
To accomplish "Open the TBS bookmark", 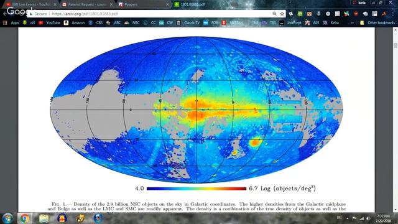I will click(269, 22).
